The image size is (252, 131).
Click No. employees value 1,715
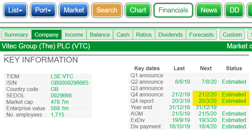pos(57,115)
